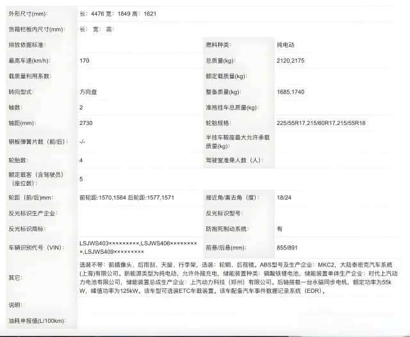The image size is (410, 337).
Task: Click the axle count value 2
Action: [x=81, y=108]
